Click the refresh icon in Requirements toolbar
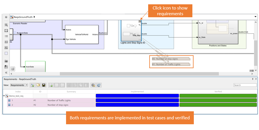The image size is (259, 130). coord(98,85)
